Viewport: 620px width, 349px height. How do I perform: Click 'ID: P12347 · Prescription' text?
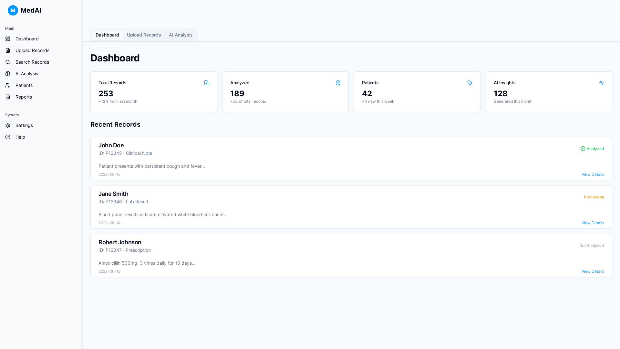pyautogui.click(x=125, y=250)
